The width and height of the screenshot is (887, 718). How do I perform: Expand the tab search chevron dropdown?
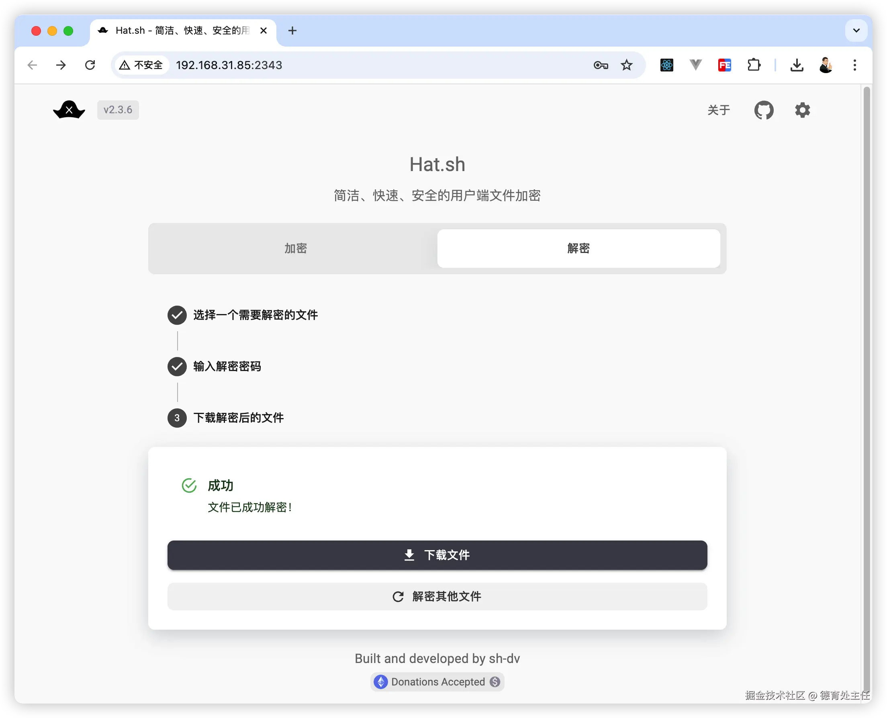click(x=856, y=31)
